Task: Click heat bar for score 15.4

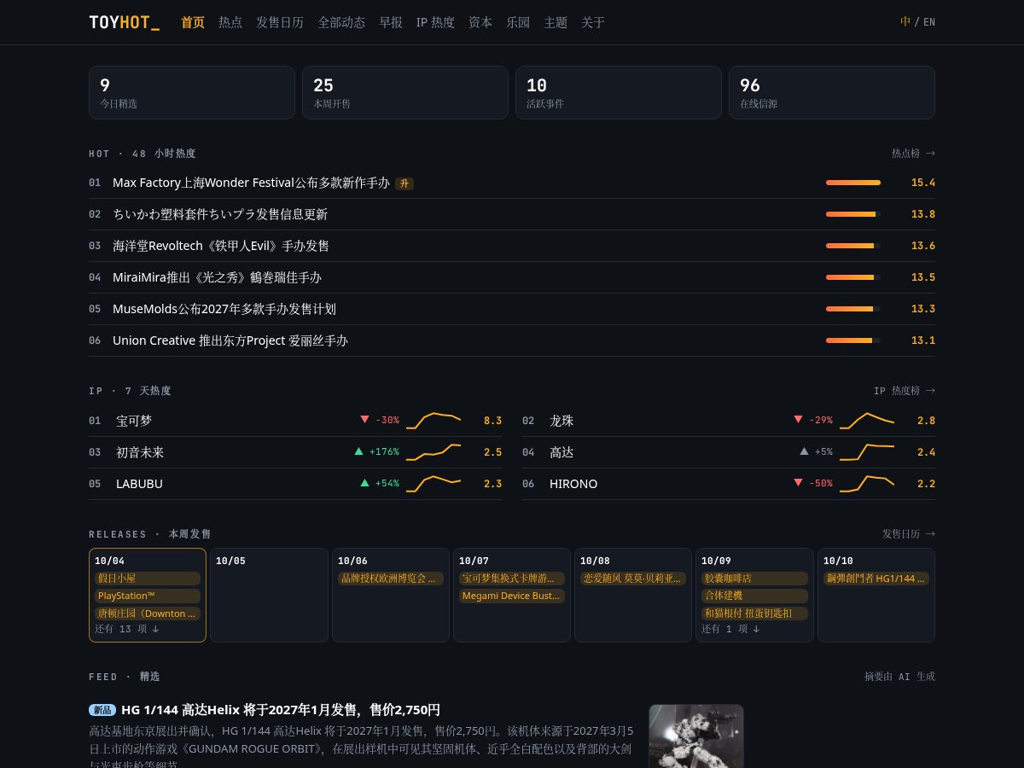Action: 853,183
